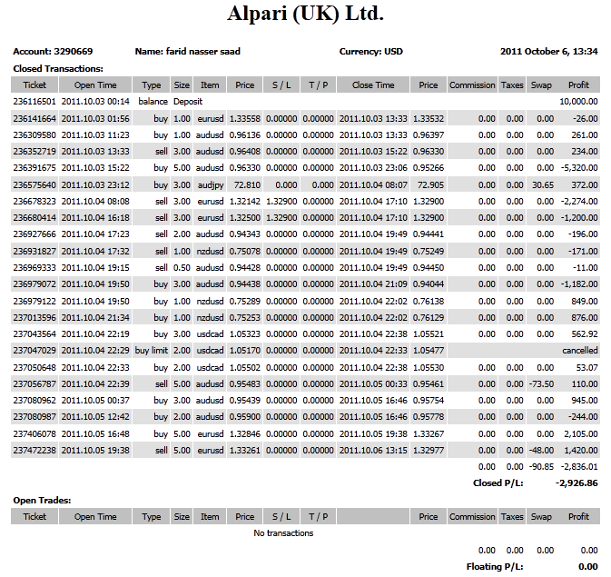Click ticket number 236931827
This screenshot has height=577, width=611.
[34, 251]
